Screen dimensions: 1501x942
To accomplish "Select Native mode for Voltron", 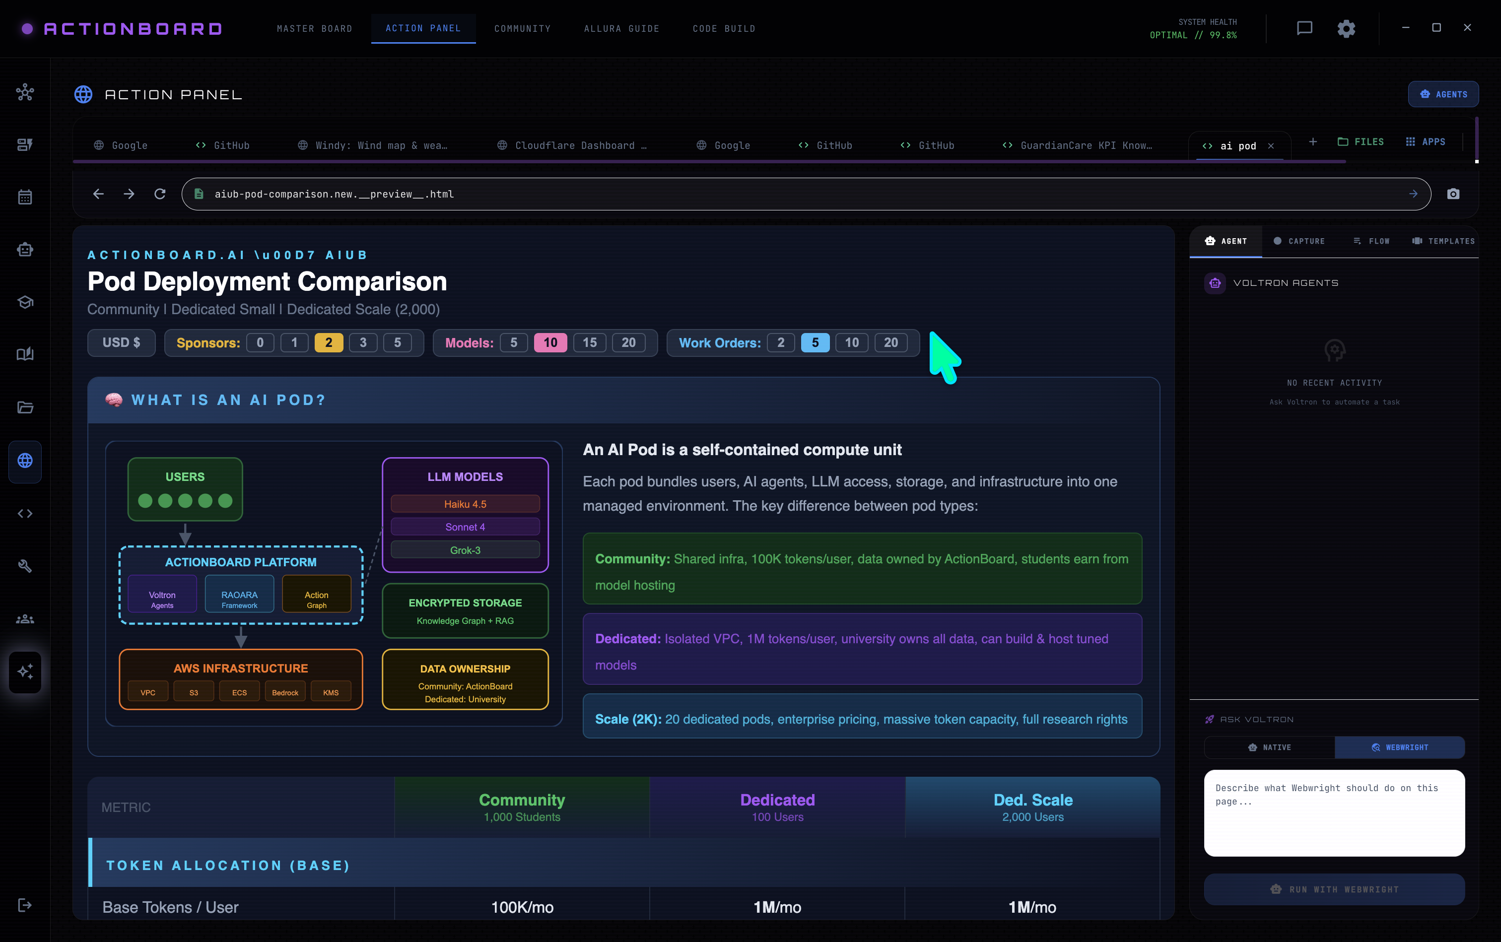I will coord(1269,747).
